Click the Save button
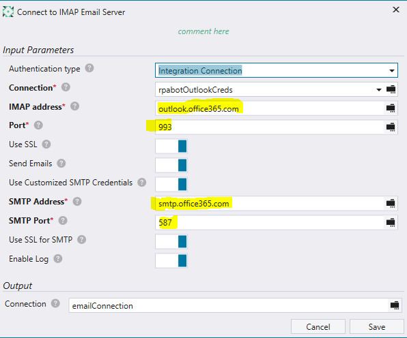 click(377, 326)
